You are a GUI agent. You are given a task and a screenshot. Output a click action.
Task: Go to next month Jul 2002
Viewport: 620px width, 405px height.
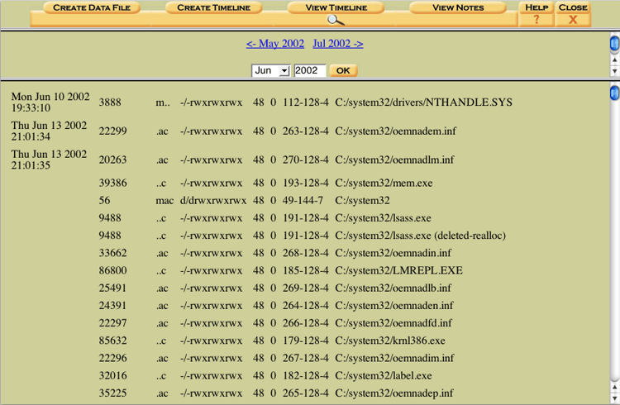[337, 44]
